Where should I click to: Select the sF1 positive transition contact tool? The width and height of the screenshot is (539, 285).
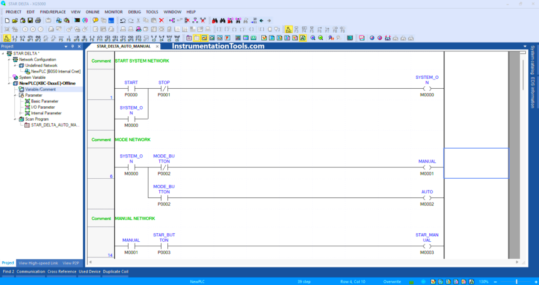point(30,38)
